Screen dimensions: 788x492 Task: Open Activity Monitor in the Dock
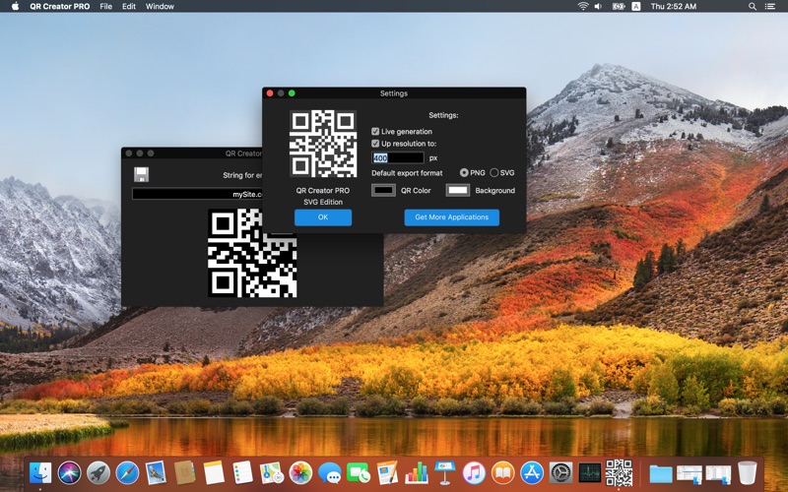pos(589,473)
